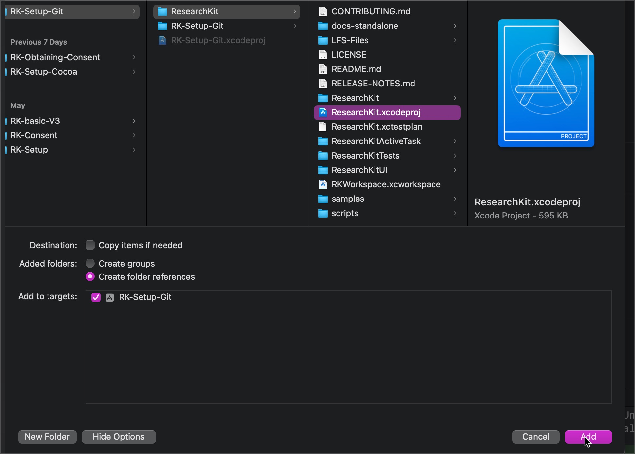This screenshot has width=635, height=454.
Task: Expand RK-basic-V3 chevron
Action: [x=134, y=121]
